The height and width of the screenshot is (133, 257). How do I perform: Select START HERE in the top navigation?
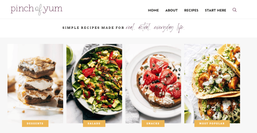tap(215, 10)
